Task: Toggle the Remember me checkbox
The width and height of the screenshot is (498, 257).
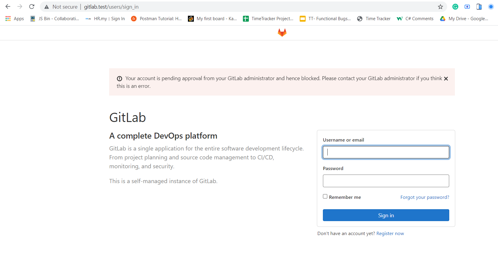Action: 325,196
